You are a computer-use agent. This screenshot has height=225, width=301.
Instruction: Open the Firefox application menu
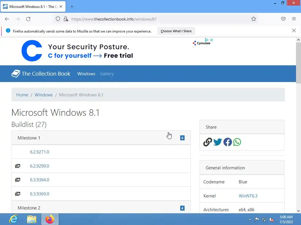click(x=294, y=19)
